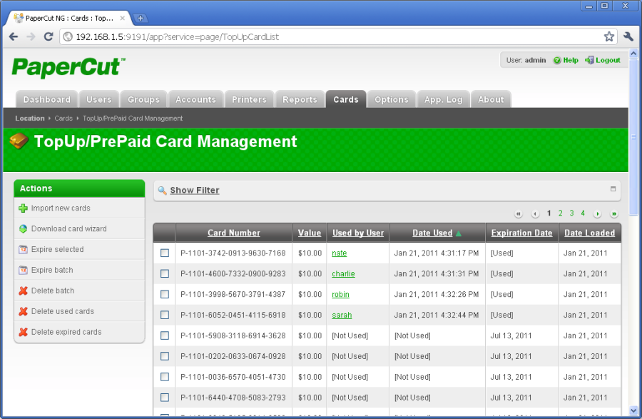Click the PaperCut logo
The width and height of the screenshot is (642, 419).
pos(68,68)
